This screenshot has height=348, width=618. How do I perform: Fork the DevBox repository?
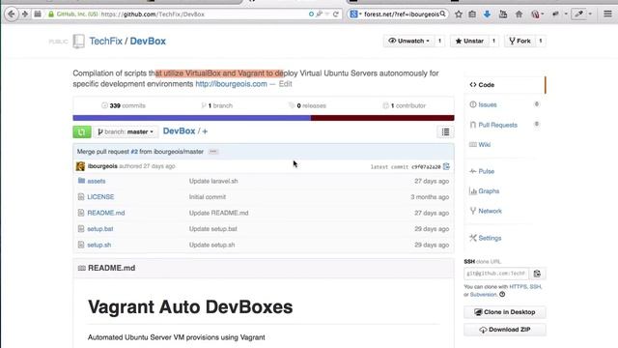tap(520, 41)
